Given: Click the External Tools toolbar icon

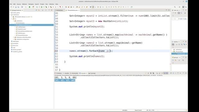Looking at the screenshot, I should [x=51, y=7].
